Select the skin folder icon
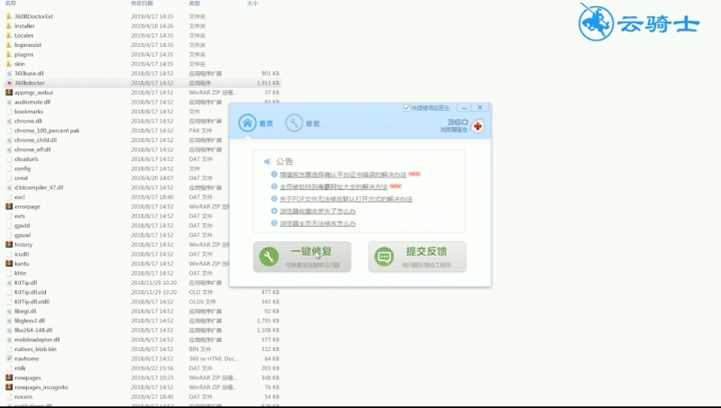 click(9, 64)
